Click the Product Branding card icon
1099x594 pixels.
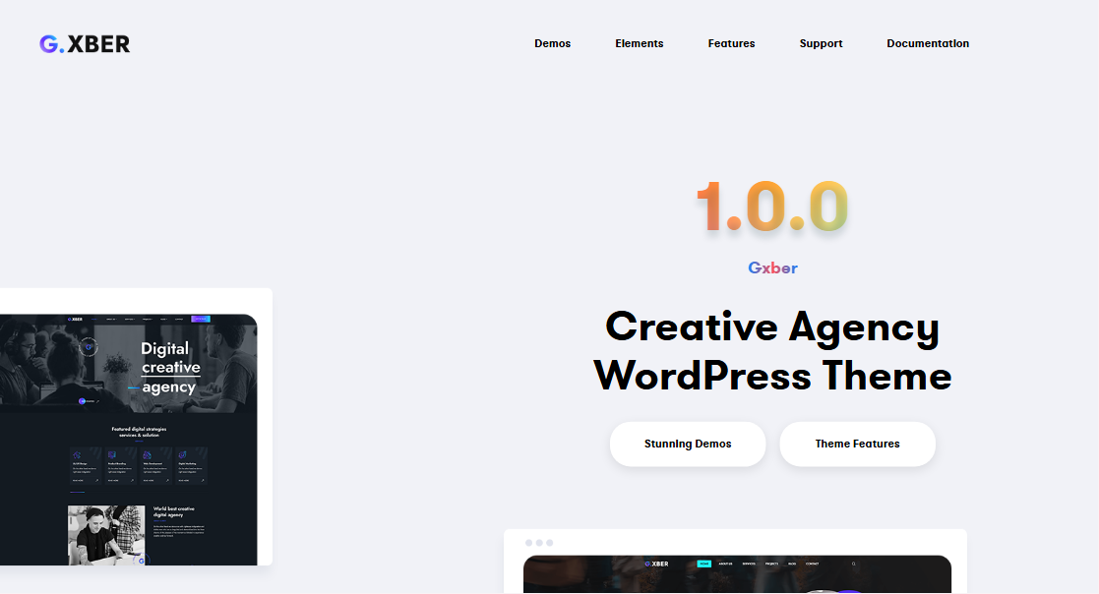point(112,452)
